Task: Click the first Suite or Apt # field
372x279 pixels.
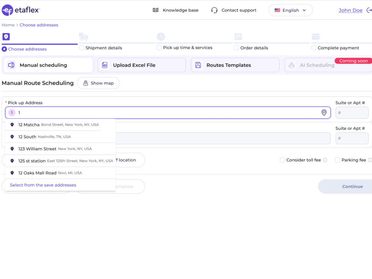Action: click(352, 113)
